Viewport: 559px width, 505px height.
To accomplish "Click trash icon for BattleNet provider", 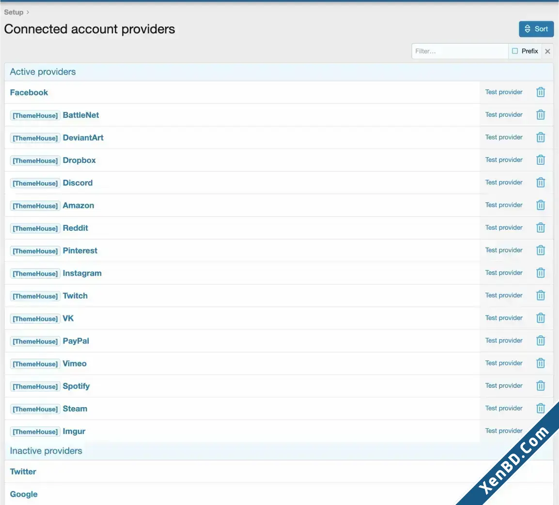I will pyautogui.click(x=541, y=114).
